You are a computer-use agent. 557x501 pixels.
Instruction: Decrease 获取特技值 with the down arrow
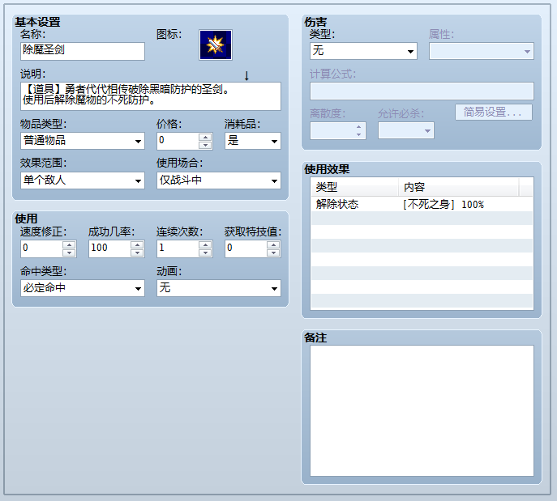(273, 253)
